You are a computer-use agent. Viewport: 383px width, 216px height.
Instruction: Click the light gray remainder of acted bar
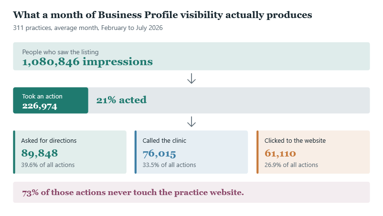click(x=229, y=100)
